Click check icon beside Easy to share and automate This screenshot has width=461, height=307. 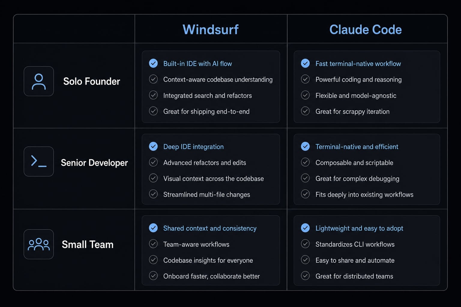pos(305,260)
